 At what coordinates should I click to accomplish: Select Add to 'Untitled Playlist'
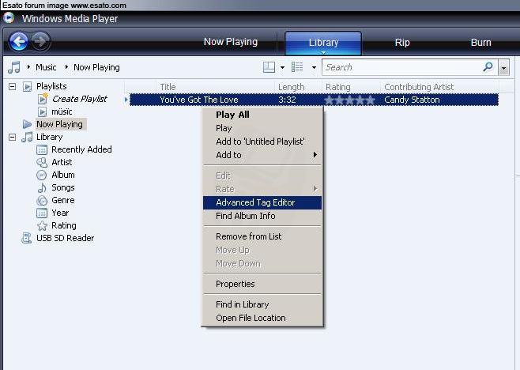262,142
